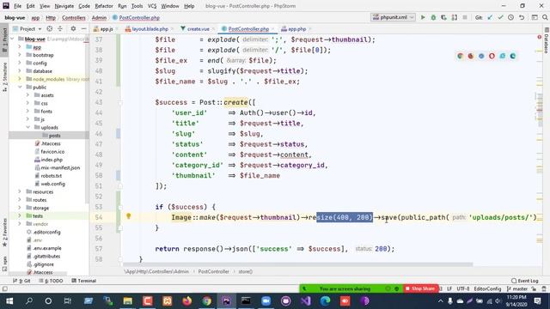Open Git history clock icon
Screen dimensions: 550x309
pyautogui.click(x=511, y=17)
